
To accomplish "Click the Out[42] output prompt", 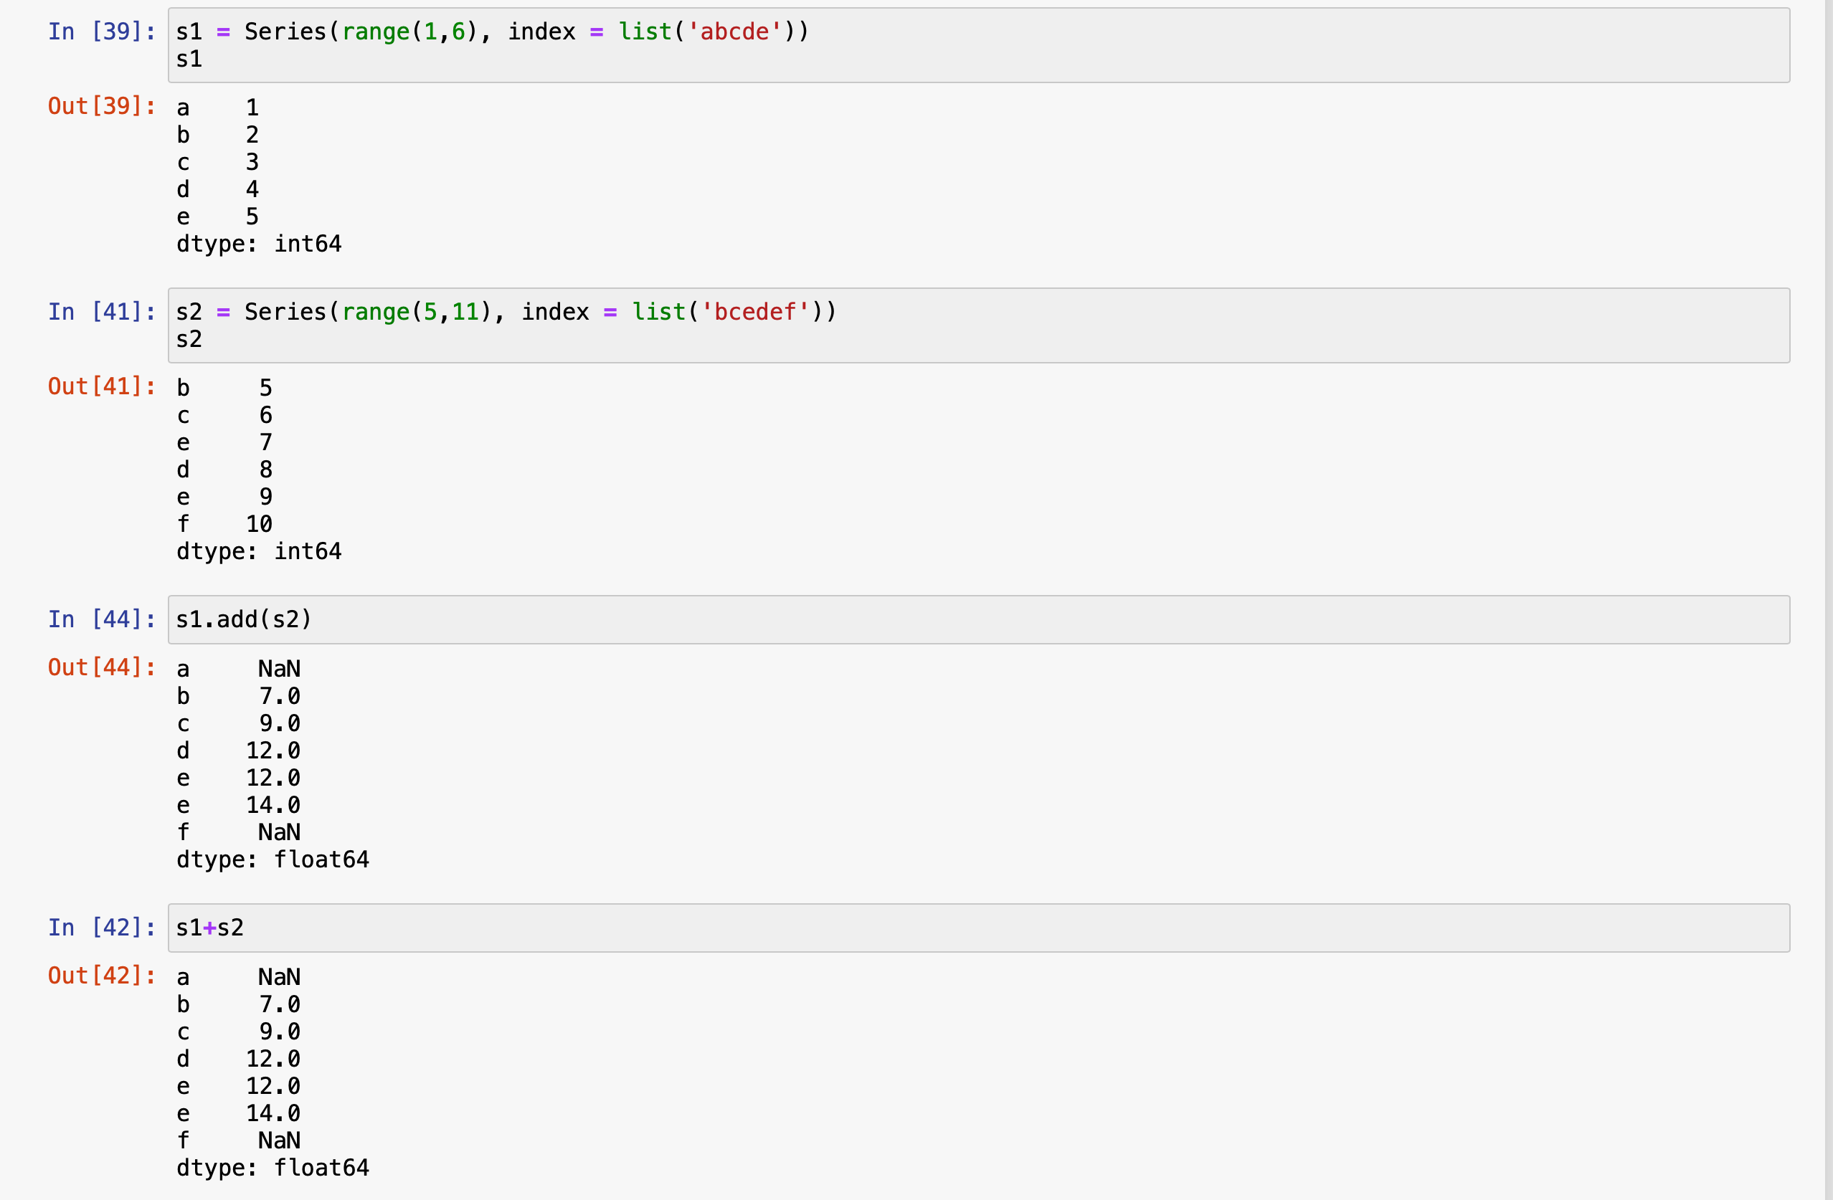I will 102,976.
